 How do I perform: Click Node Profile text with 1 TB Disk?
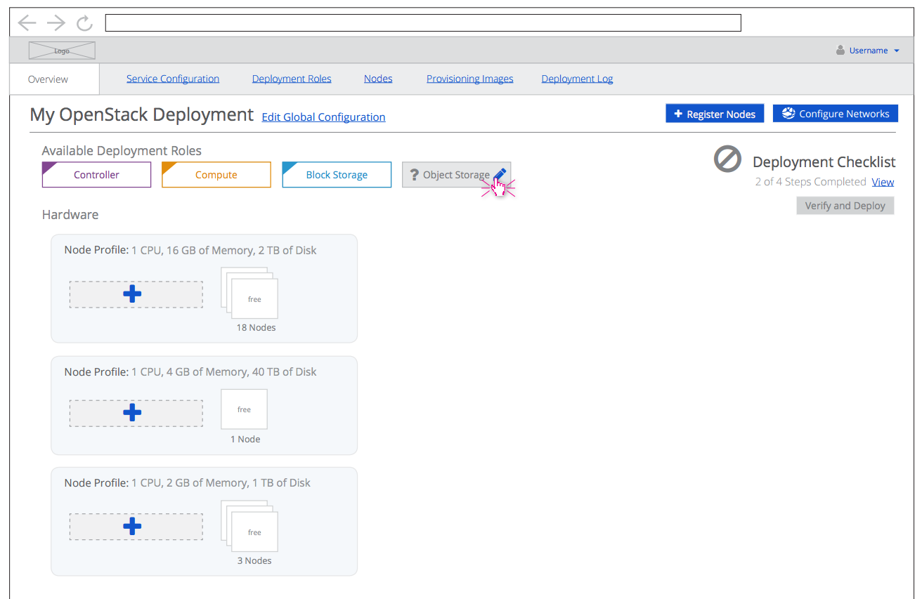click(x=188, y=482)
